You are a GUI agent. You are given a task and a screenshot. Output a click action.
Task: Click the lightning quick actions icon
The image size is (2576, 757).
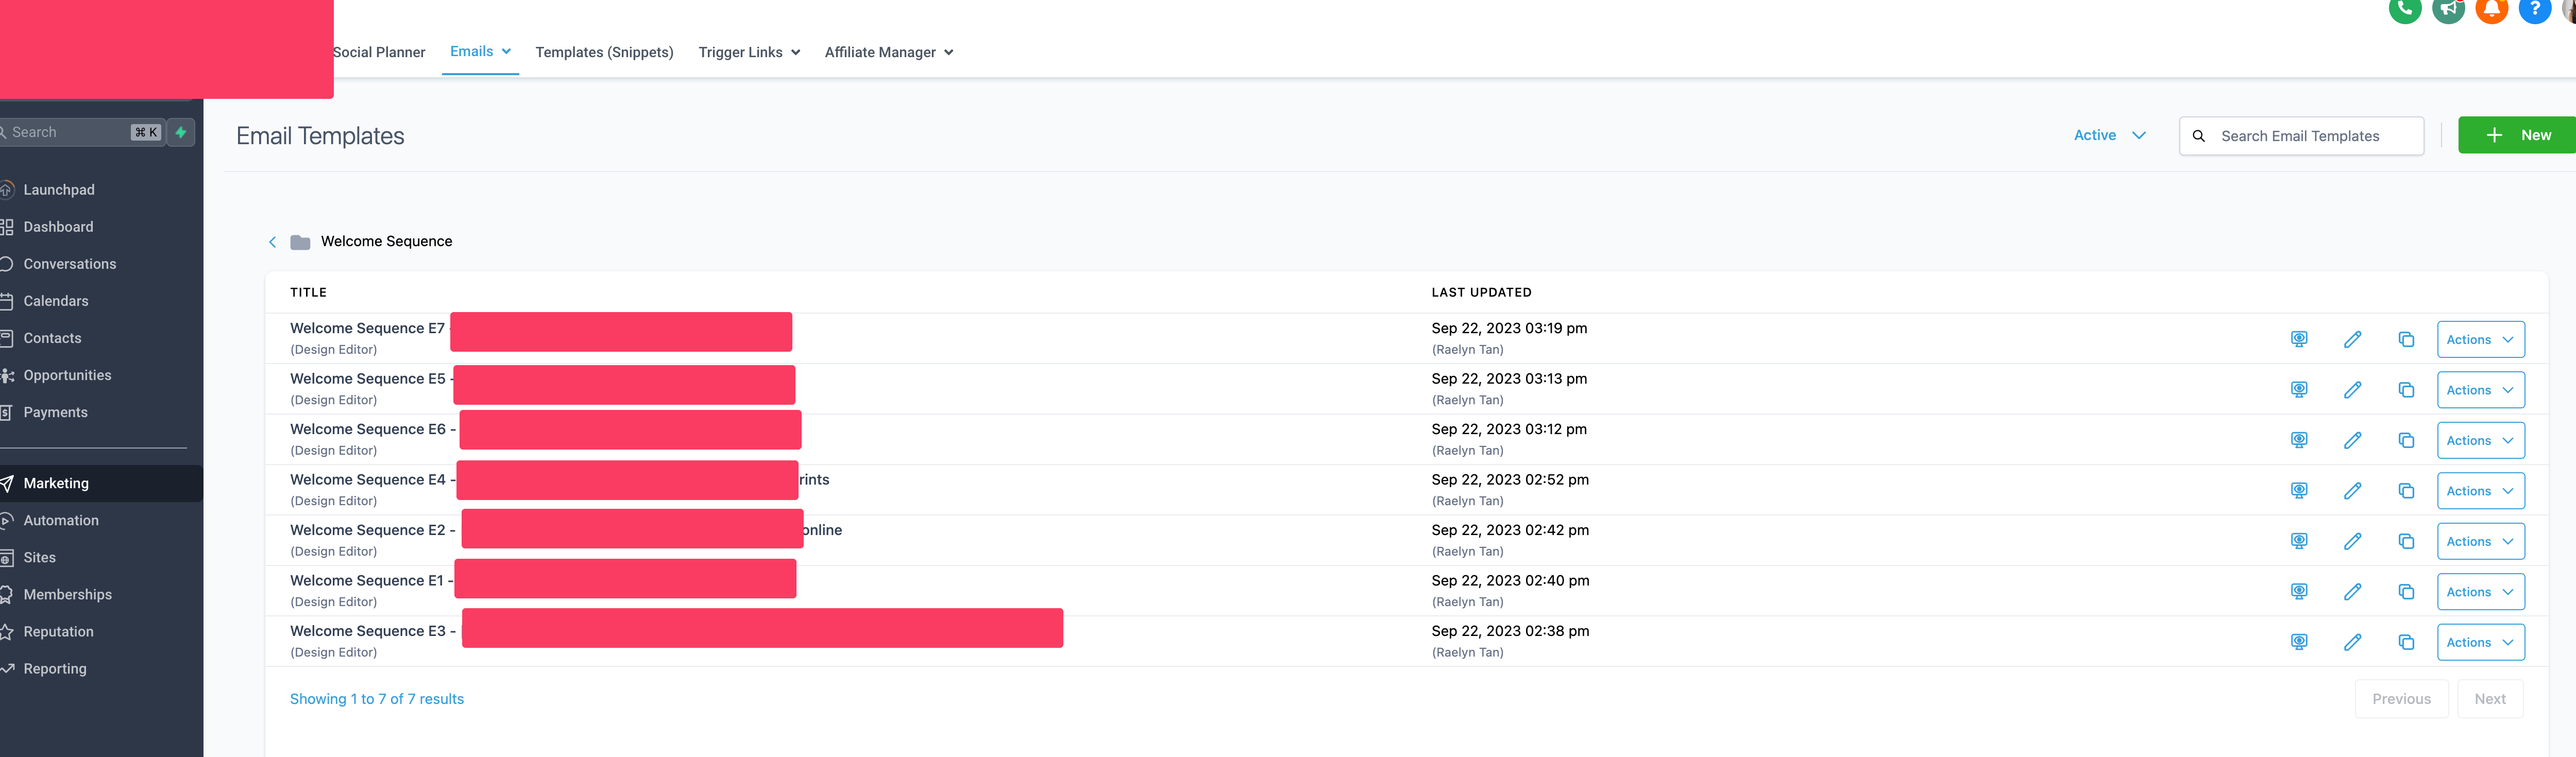[x=181, y=132]
